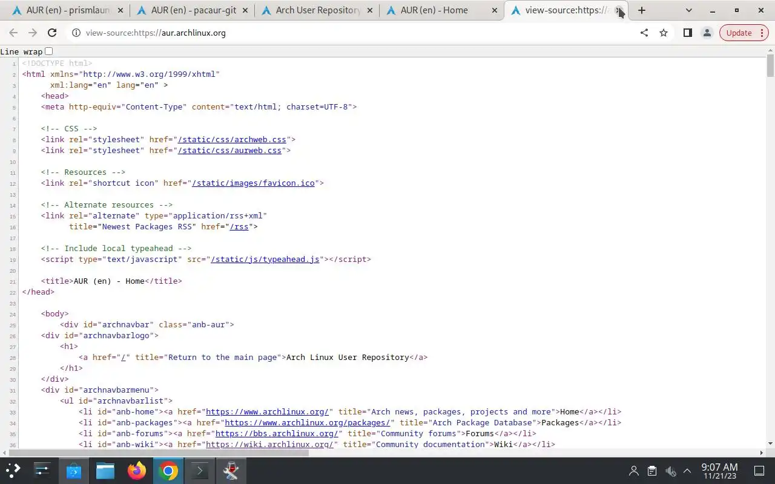The width and height of the screenshot is (775, 484).
Task: Switch to AUR (en) - pacaur-git tab
Action: pos(191,10)
